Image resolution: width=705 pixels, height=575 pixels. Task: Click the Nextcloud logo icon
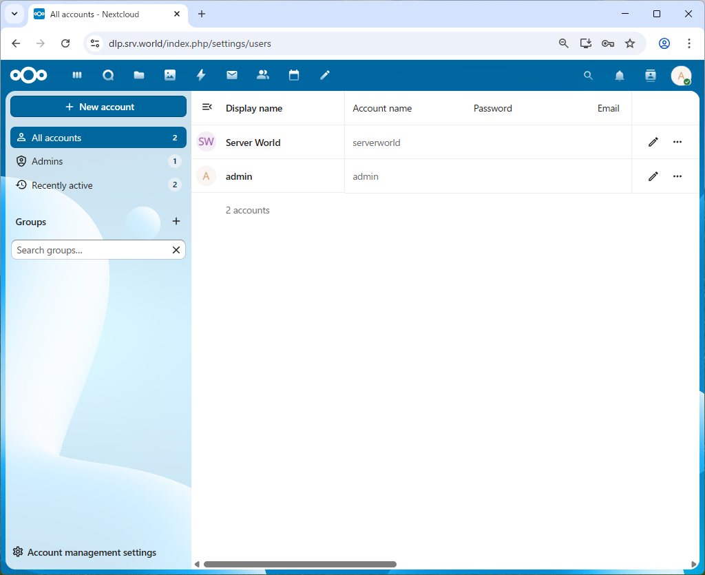[29, 75]
